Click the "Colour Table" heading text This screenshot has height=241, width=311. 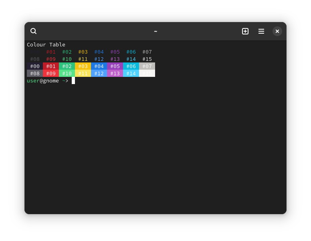tap(46, 44)
